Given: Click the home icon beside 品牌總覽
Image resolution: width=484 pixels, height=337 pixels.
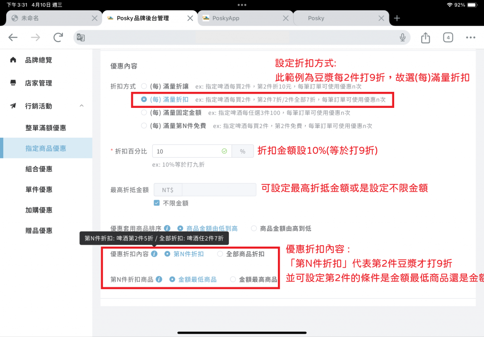Looking at the screenshot, I should coord(13,60).
